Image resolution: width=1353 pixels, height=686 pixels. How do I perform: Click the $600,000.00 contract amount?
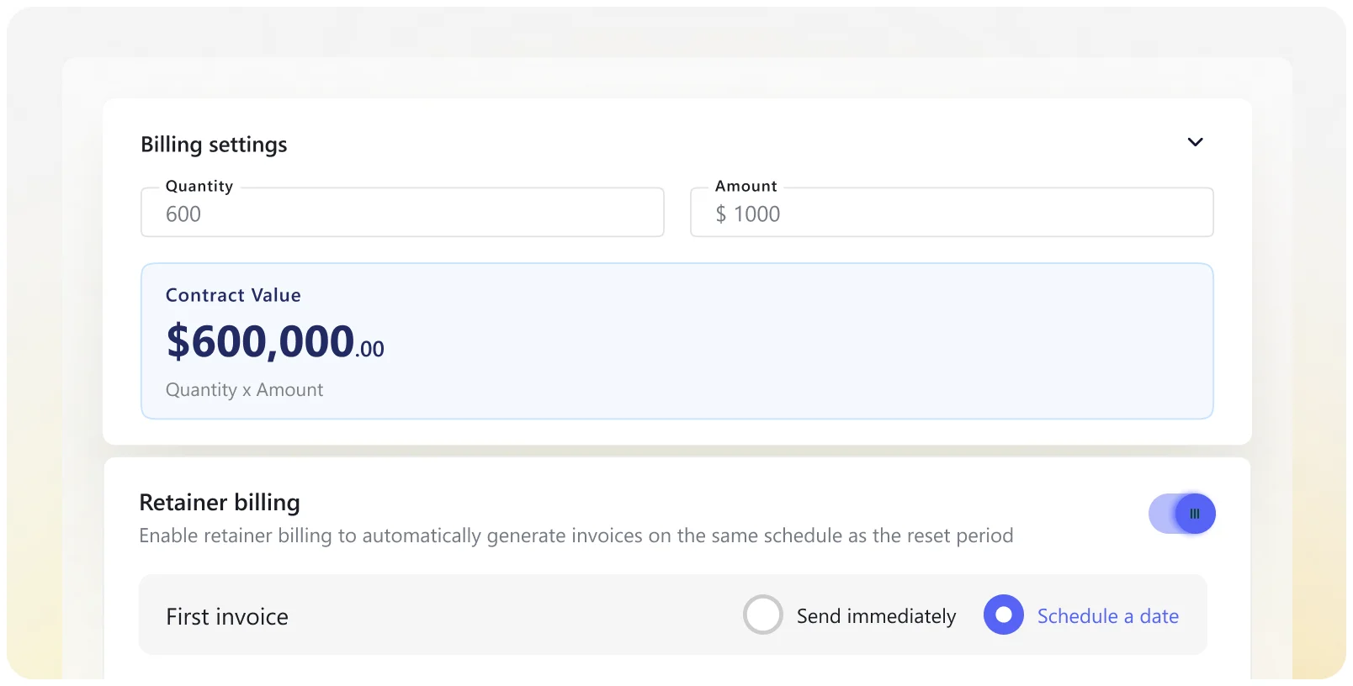(x=275, y=342)
